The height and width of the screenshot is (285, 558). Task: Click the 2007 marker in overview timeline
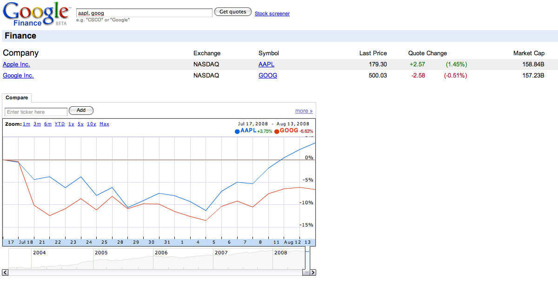[x=221, y=253]
